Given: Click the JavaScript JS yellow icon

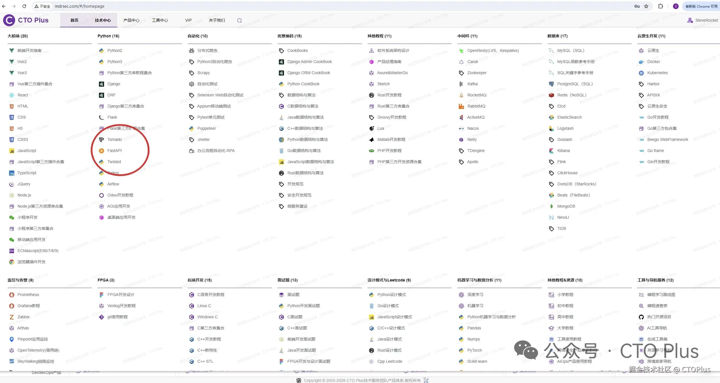Looking at the screenshot, I should click(x=12, y=151).
